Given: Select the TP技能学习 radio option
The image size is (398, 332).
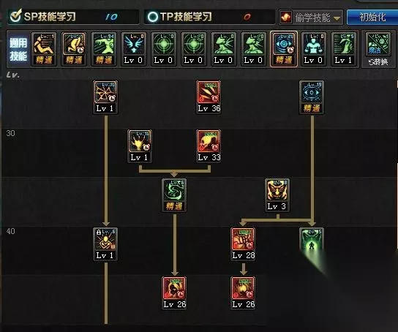Looking at the screenshot, I should 153,17.
